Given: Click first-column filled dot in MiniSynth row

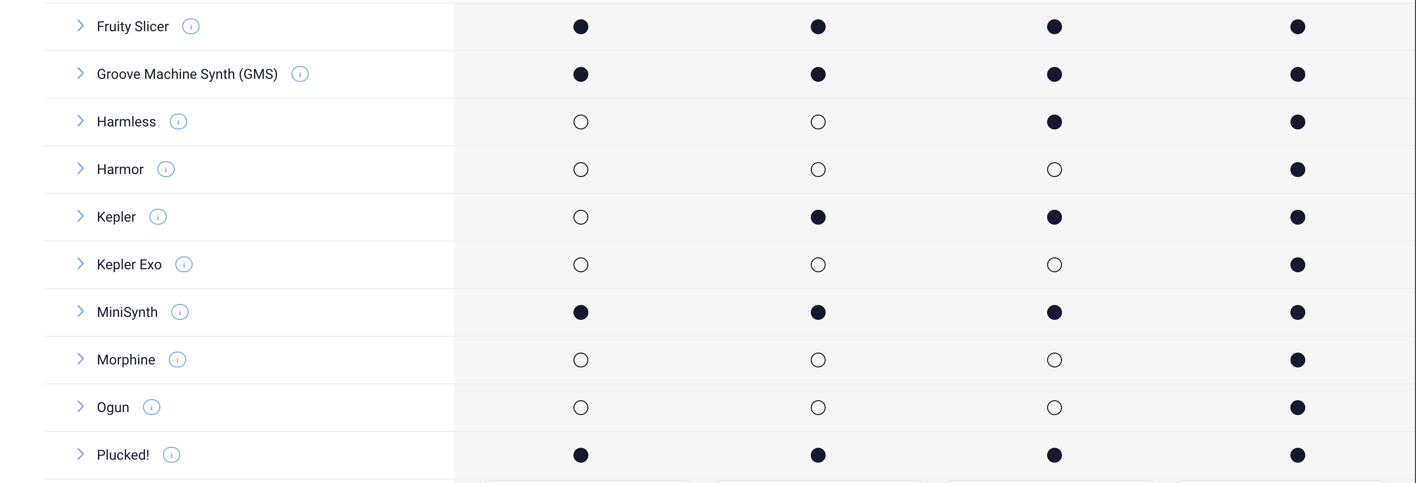Looking at the screenshot, I should coord(580,312).
